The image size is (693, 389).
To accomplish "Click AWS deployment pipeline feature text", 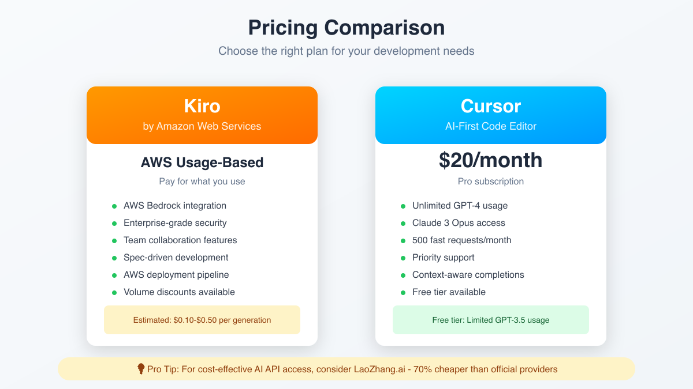I will point(176,275).
